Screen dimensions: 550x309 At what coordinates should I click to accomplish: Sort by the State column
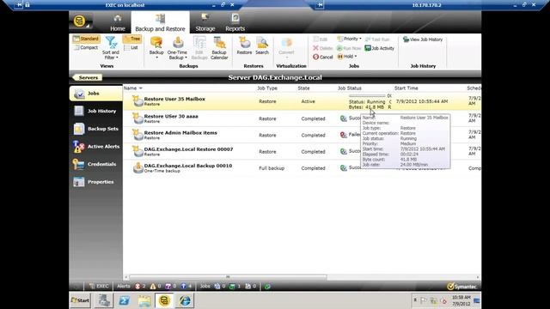click(303, 88)
